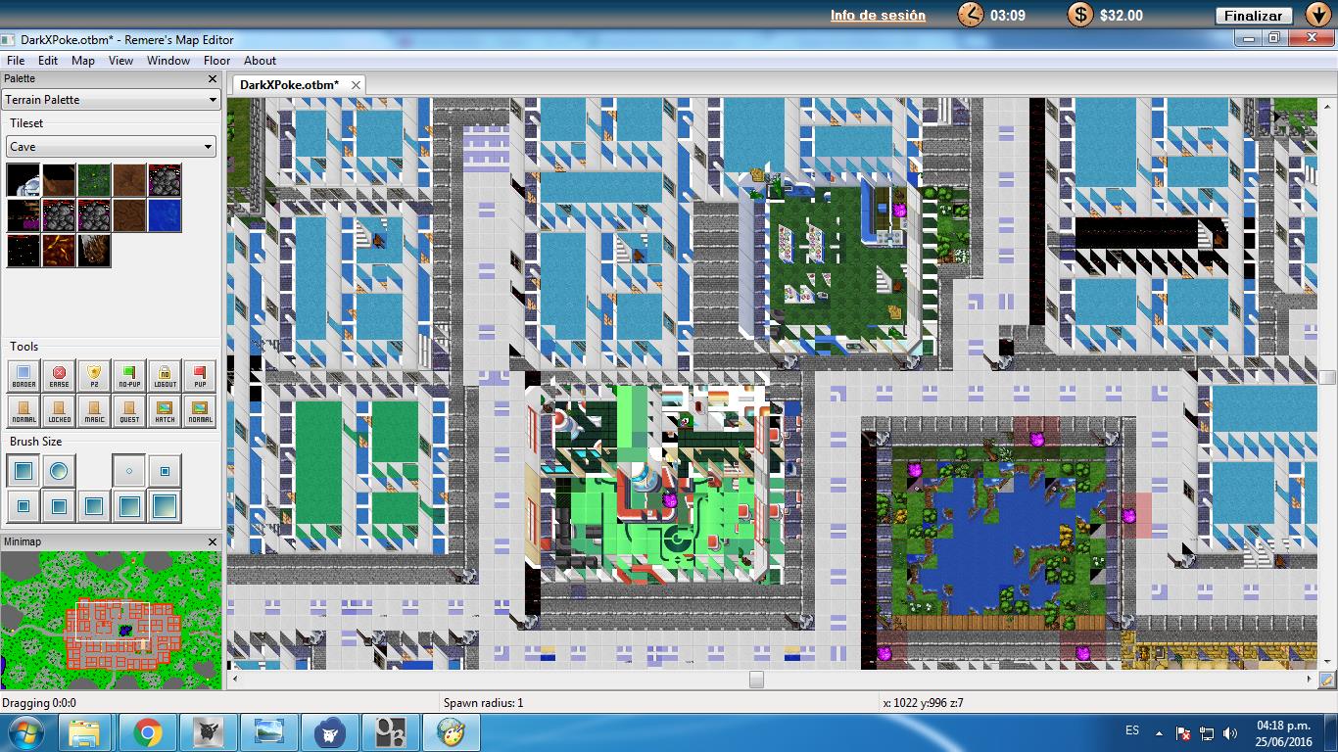
Task: Select the Locked door tool
Action: tap(59, 411)
